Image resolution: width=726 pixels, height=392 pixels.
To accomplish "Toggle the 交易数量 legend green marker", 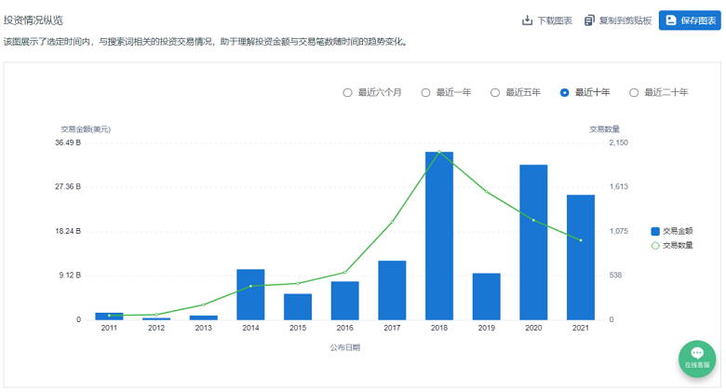I will click(x=655, y=246).
